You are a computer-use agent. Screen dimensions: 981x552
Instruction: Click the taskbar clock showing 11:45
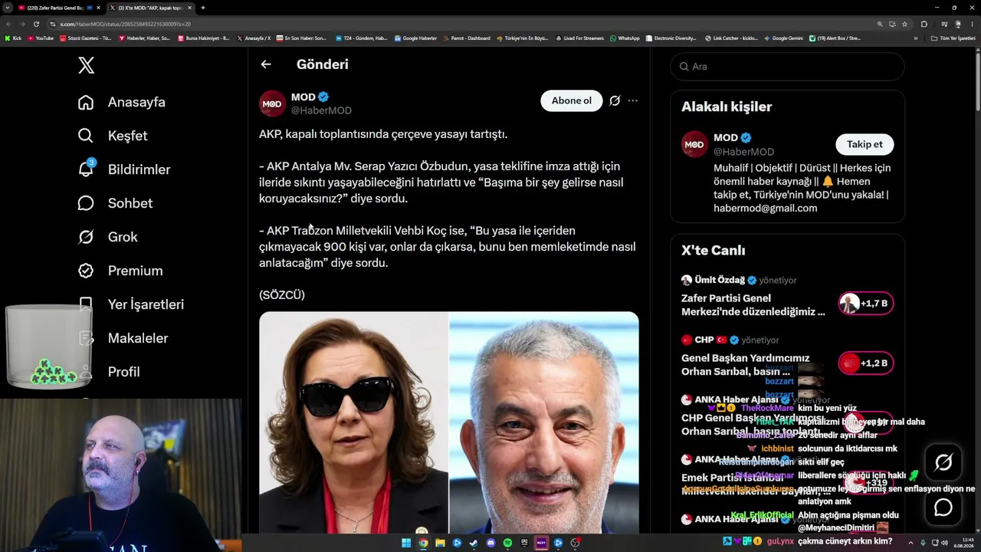click(x=963, y=543)
